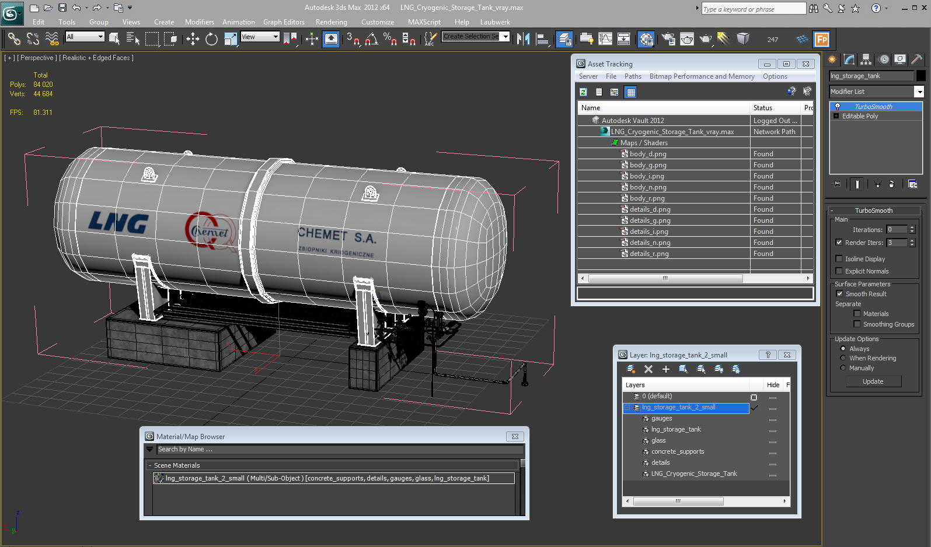This screenshot has width=931, height=547.
Task: Create new layer in Layer dialog
Action: point(631,369)
